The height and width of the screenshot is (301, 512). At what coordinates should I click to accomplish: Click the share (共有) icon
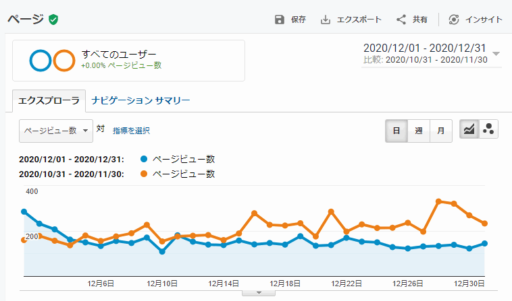click(401, 20)
